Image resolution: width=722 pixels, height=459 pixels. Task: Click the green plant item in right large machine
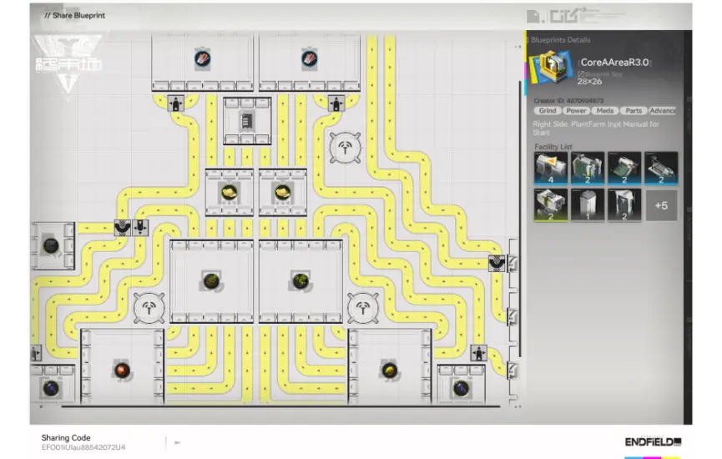pyautogui.click(x=301, y=280)
